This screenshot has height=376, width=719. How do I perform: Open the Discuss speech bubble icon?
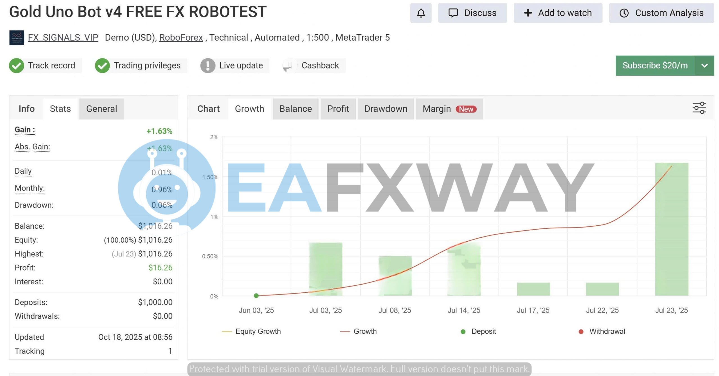(454, 13)
